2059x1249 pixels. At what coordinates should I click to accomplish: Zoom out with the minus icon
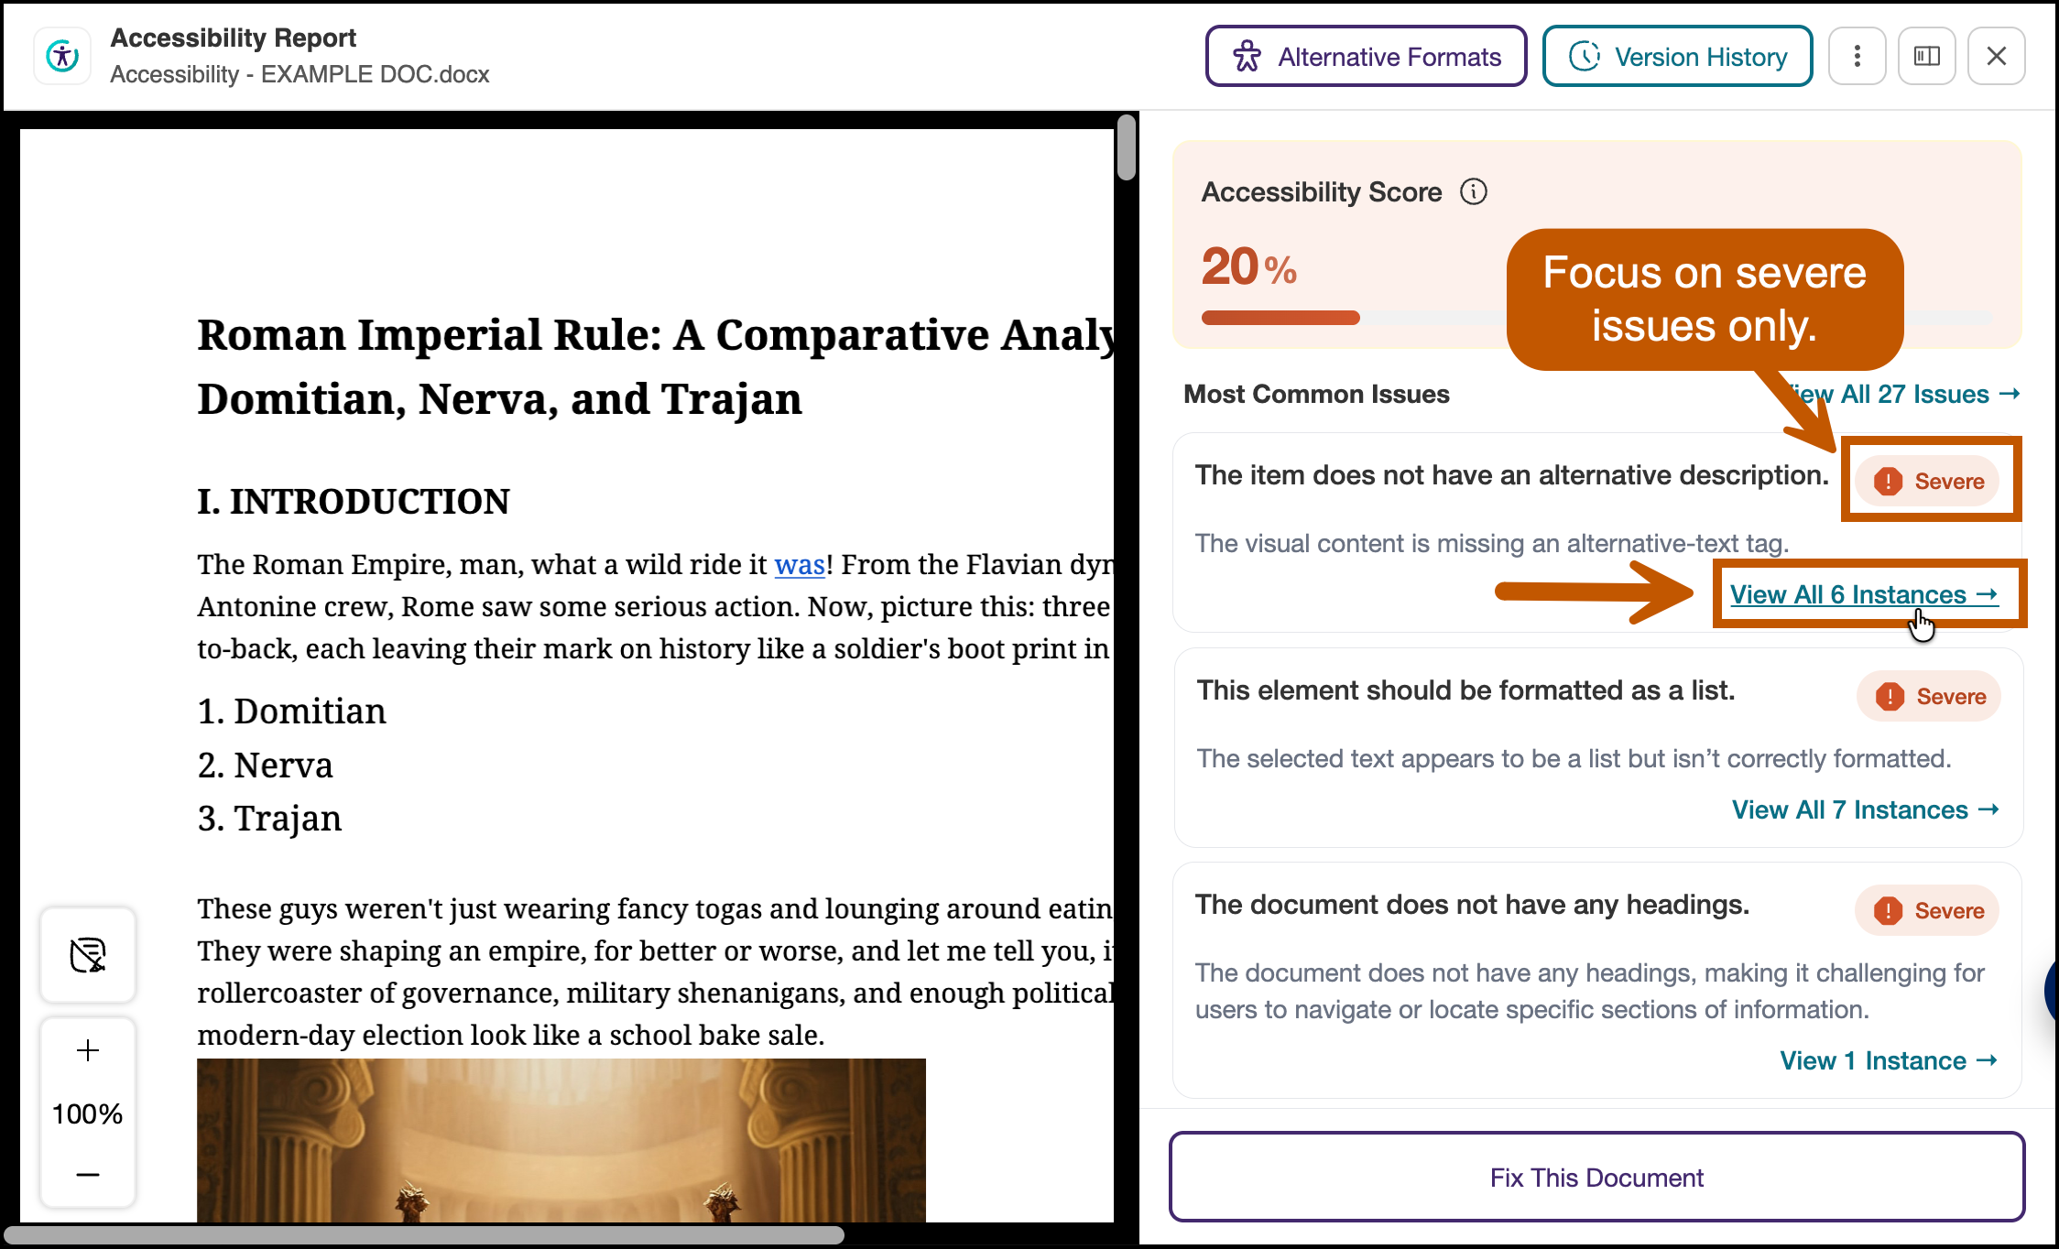tap(88, 1174)
